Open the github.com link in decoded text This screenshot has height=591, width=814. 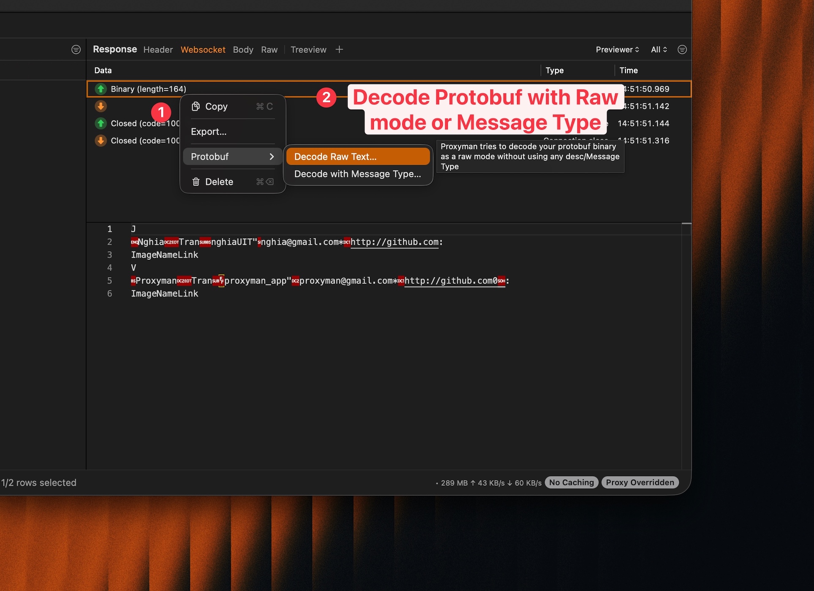(394, 242)
